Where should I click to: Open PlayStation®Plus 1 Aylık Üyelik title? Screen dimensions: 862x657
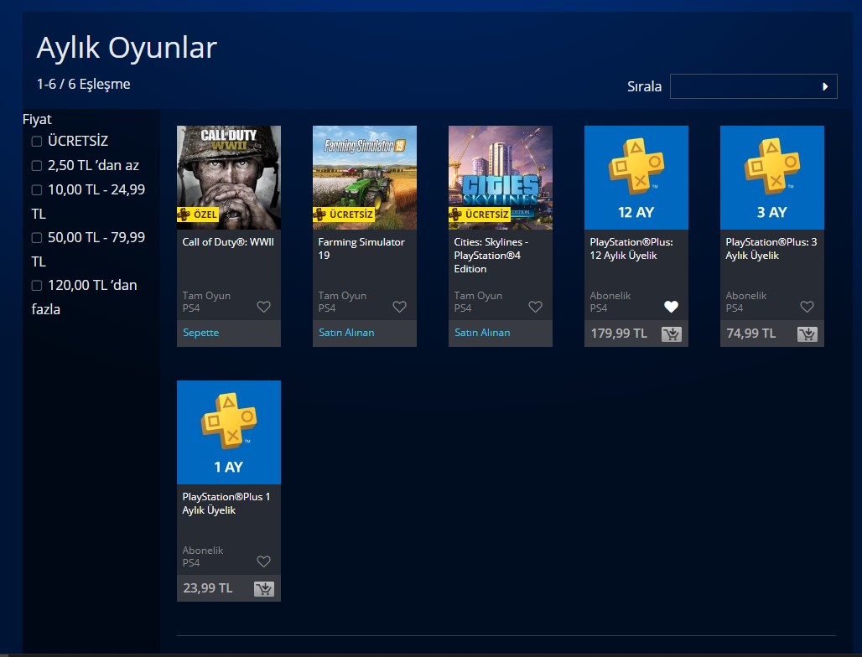pos(226,503)
